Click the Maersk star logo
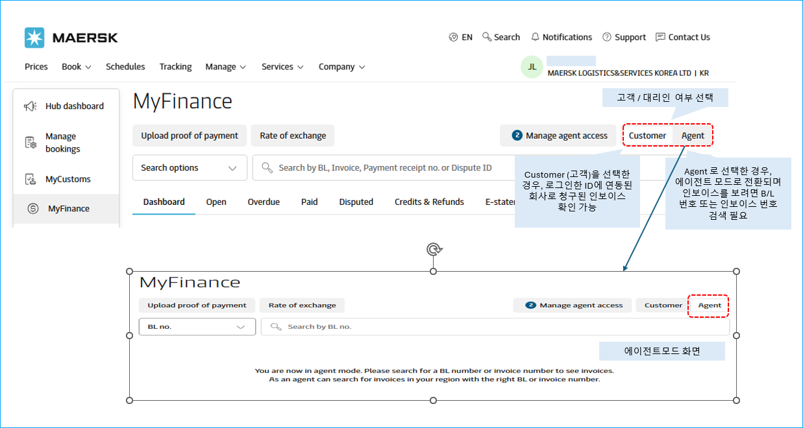 (34, 38)
